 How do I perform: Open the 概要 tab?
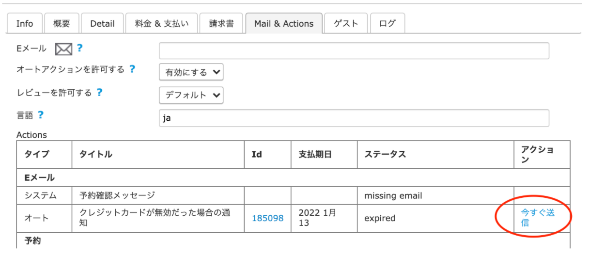pyautogui.click(x=62, y=23)
